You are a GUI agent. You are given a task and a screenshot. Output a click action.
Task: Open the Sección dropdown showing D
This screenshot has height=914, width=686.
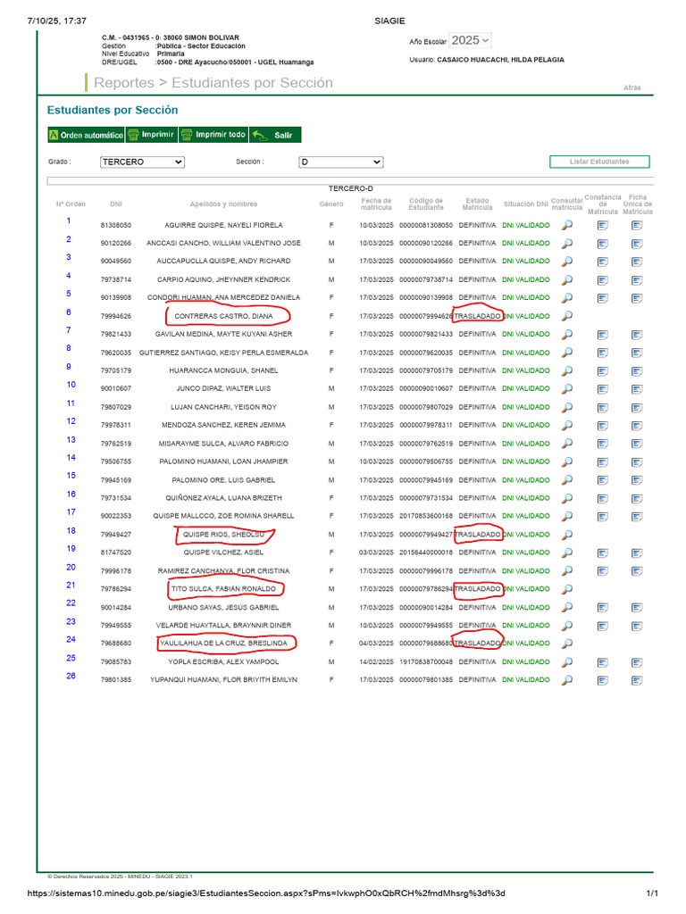tap(340, 162)
